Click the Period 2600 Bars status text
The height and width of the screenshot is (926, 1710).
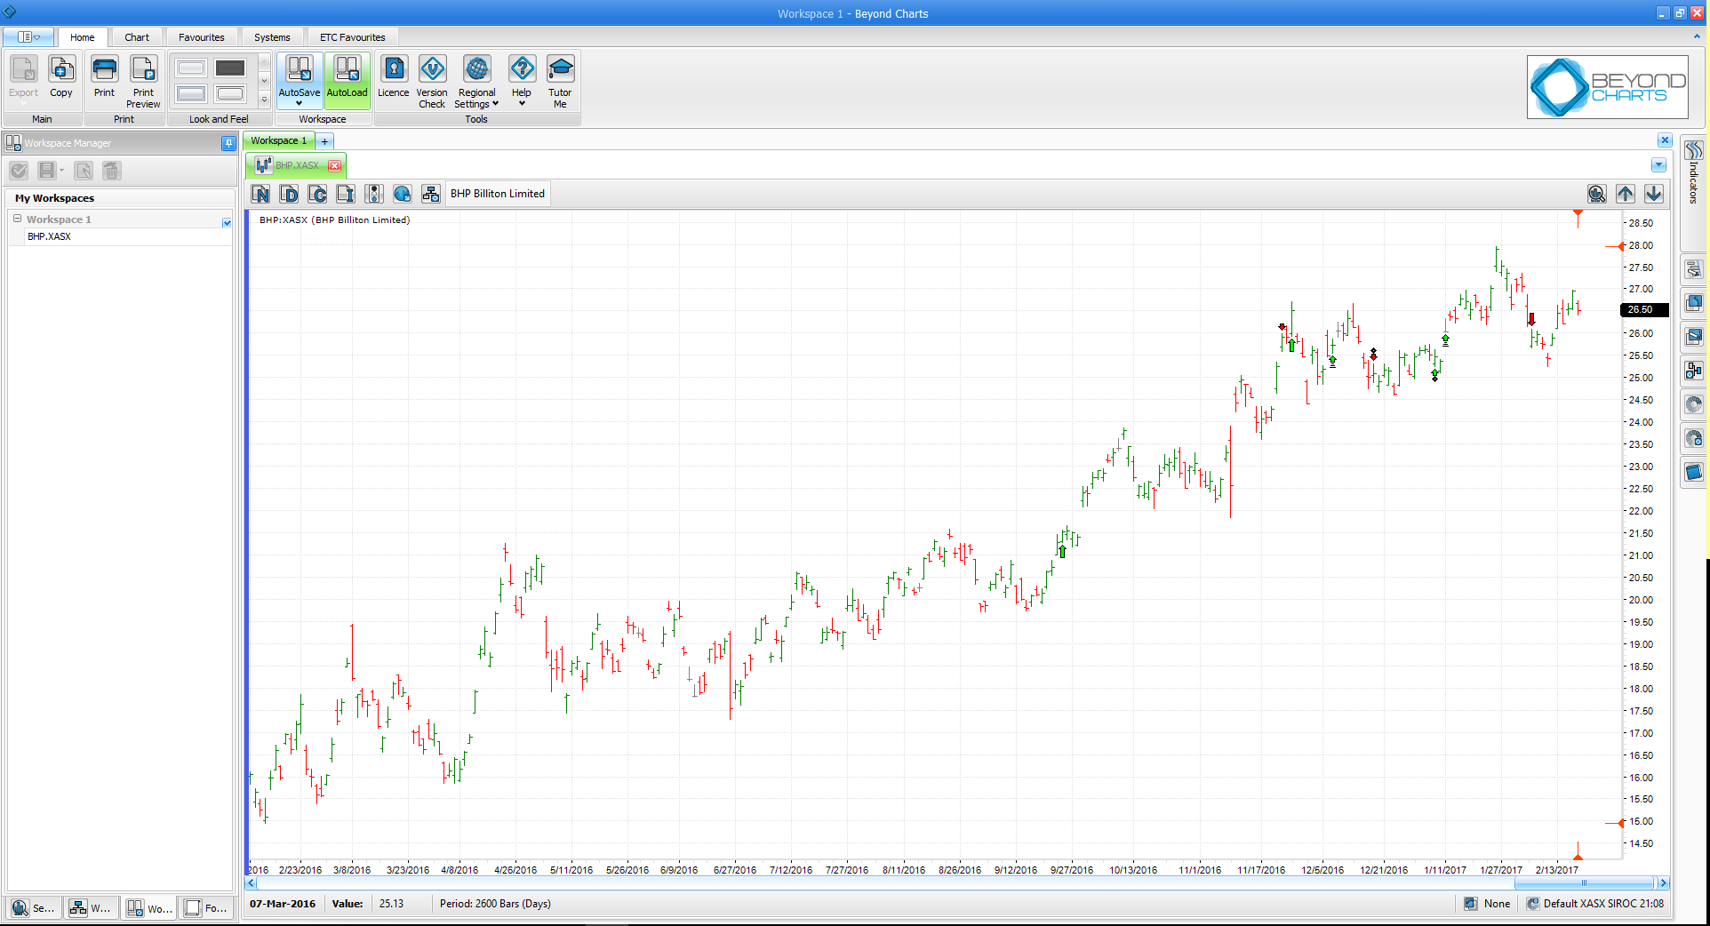click(495, 904)
